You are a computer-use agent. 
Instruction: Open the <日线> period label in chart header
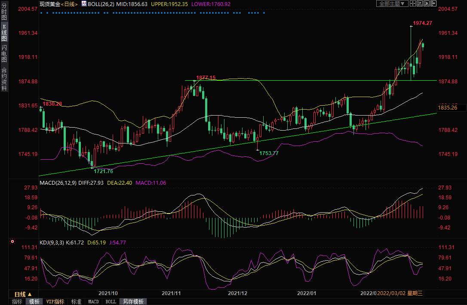(69, 4)
